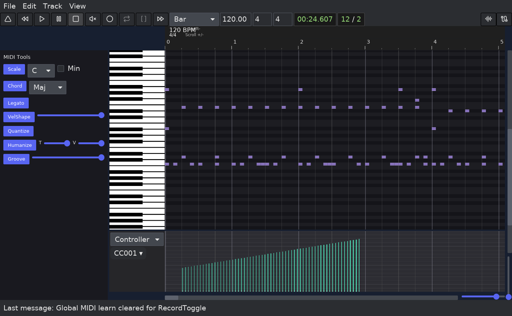The width and height of the screenshot is (512, 316).
Task: Open the C scale root dropdown
Action: (41, 70)
